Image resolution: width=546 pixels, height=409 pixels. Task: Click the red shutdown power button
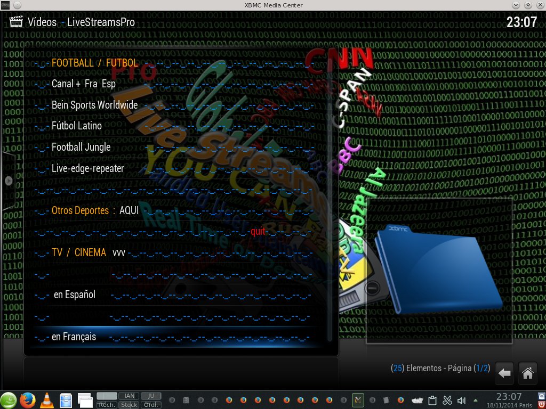(542, 405)
